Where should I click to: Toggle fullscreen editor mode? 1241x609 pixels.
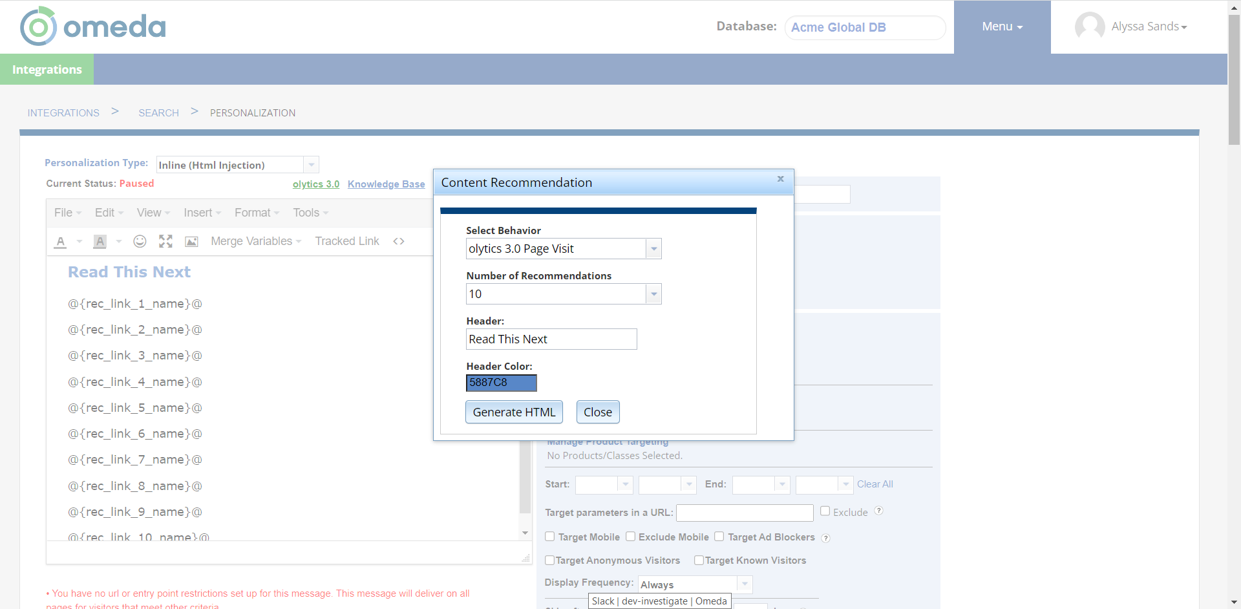coord(165,241)
